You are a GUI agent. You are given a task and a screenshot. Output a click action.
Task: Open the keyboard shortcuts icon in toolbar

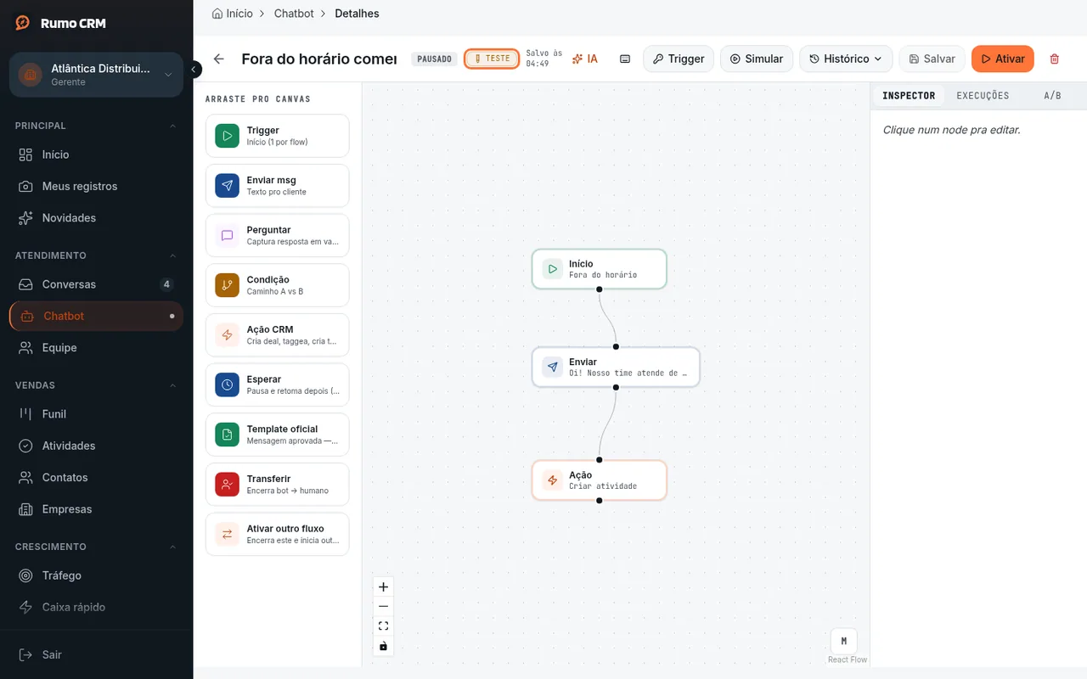pos(625,59)
